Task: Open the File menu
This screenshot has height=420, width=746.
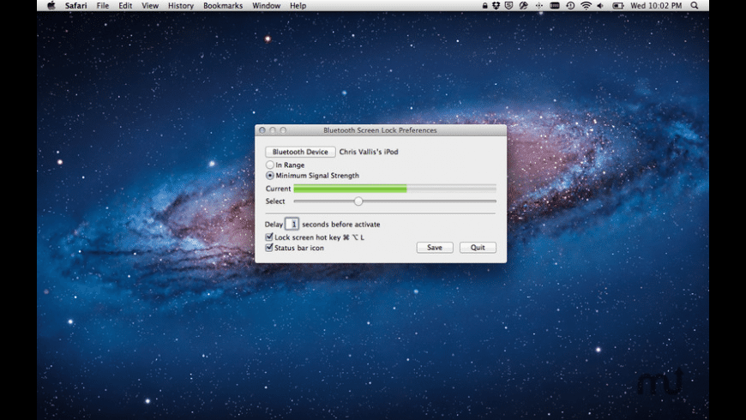Action: point(103,6)
